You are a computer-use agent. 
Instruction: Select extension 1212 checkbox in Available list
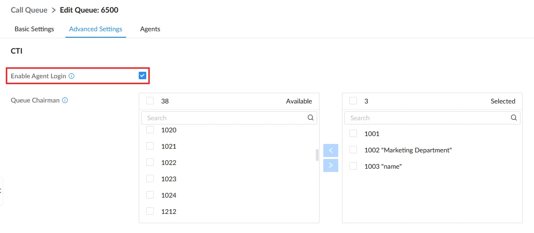click(x=150, y=211)
